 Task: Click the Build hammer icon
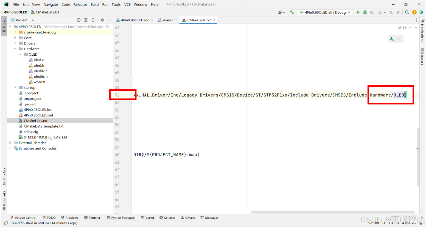tap(292, 12)
